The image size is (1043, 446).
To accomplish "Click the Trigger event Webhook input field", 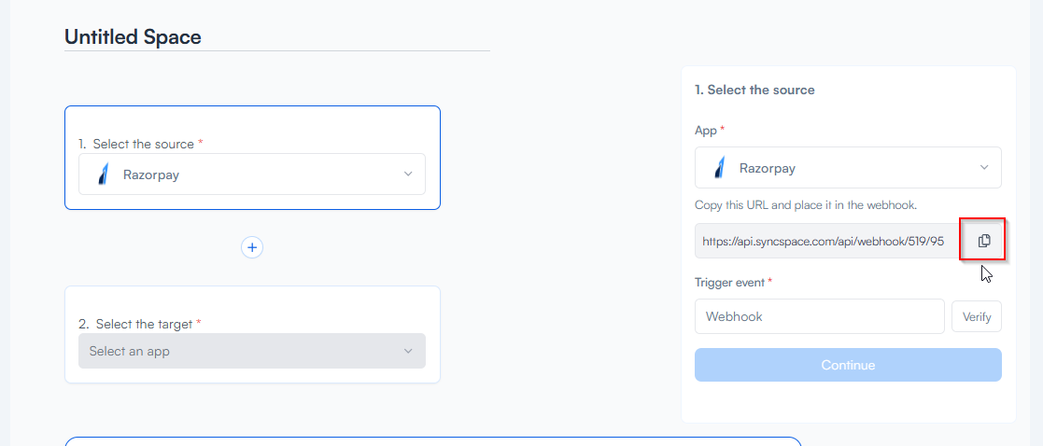I will click(819, 316).
